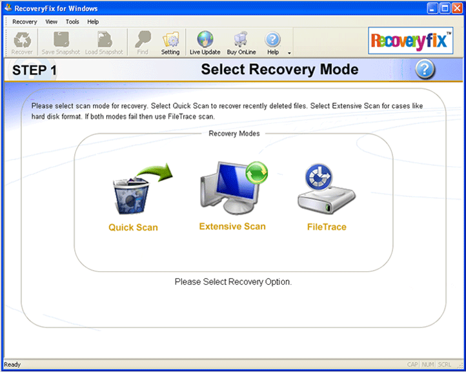Maximize the RecoveryFix window
The image size is (466, 372).
(x=445, y=8)
